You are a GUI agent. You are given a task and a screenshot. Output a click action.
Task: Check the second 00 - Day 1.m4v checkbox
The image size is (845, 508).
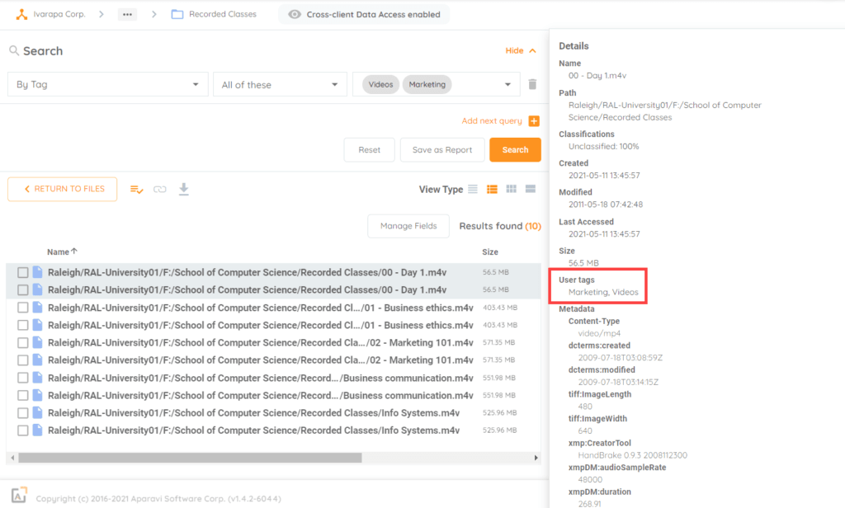22,289
